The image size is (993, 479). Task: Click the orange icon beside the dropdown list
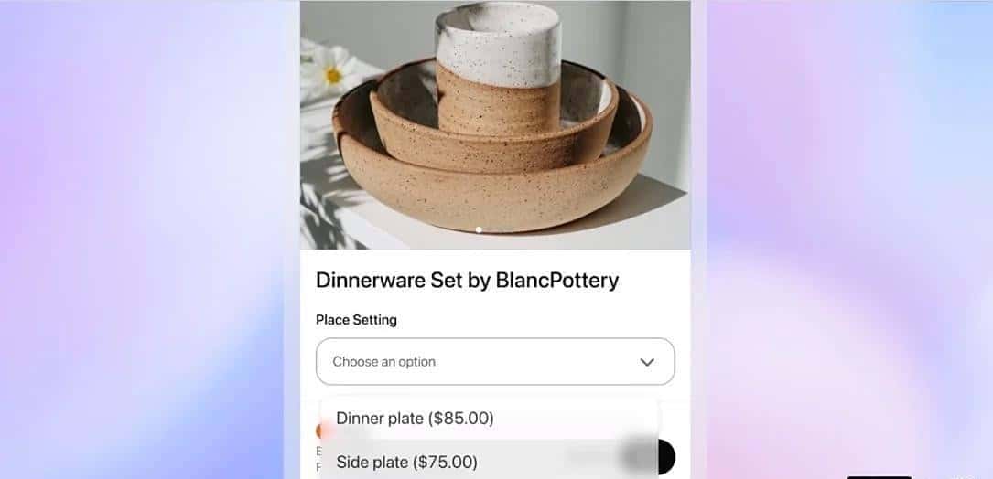[318, 431]
